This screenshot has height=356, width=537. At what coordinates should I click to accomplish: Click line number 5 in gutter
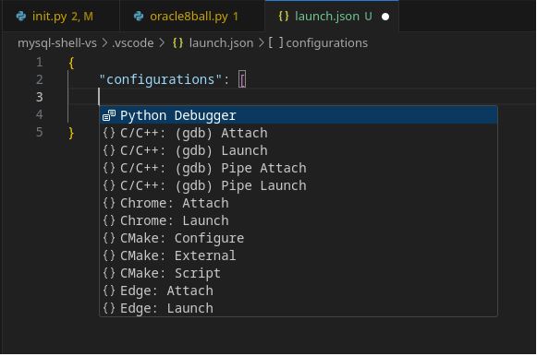(x=40, y=132)
